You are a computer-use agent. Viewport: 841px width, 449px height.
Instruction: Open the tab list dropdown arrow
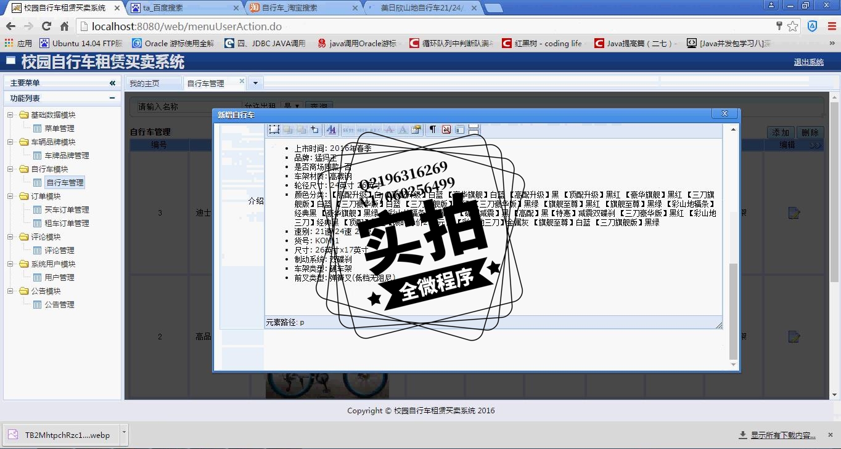pos(255,83)
